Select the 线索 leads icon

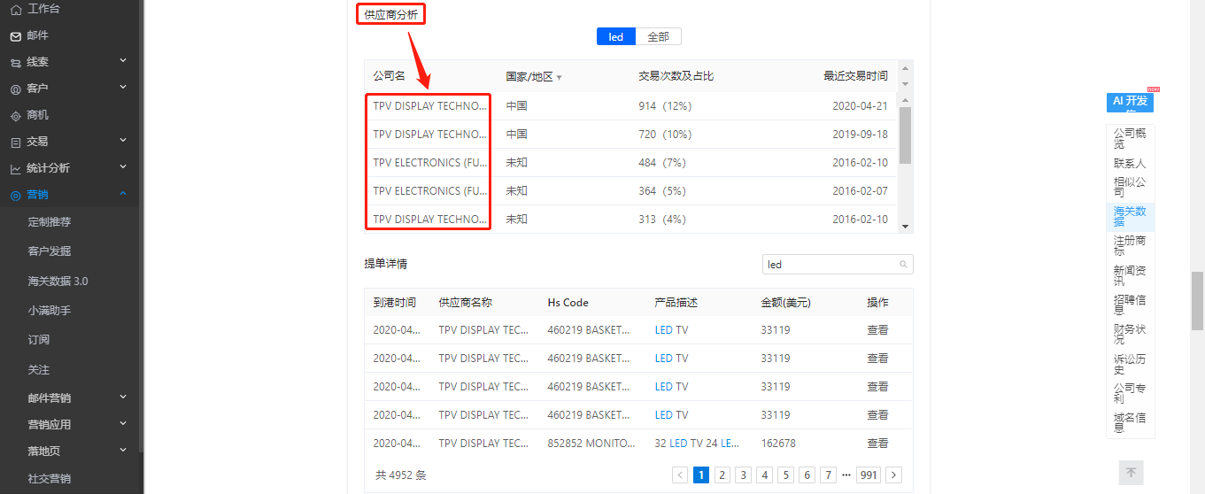click(15, 63)
